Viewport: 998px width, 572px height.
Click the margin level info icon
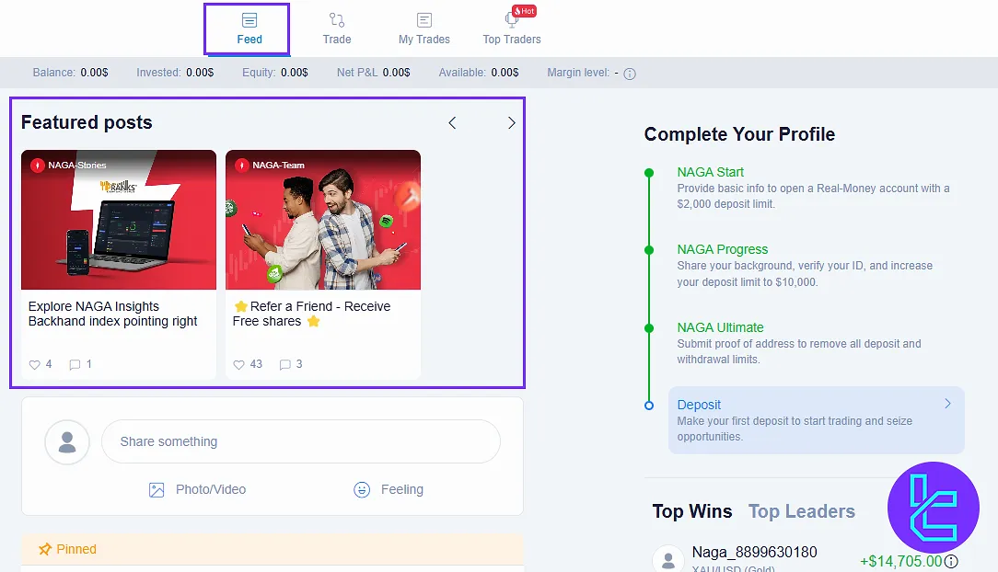631,74
